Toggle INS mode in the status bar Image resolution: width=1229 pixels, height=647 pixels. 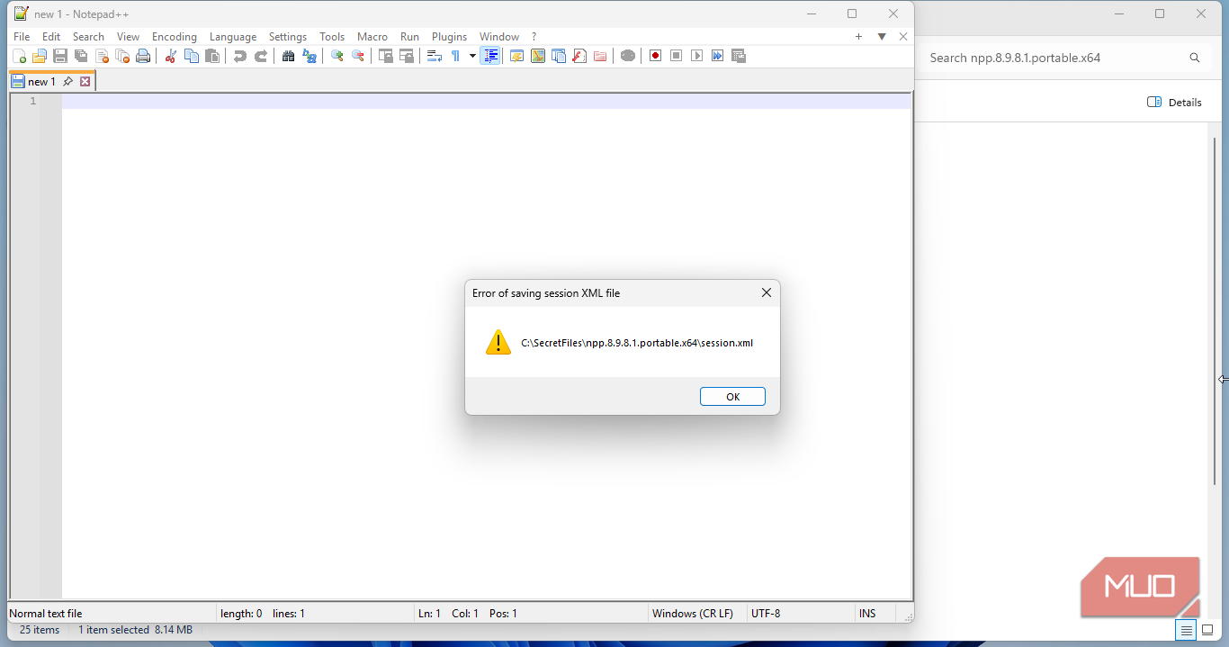[867, 614]
